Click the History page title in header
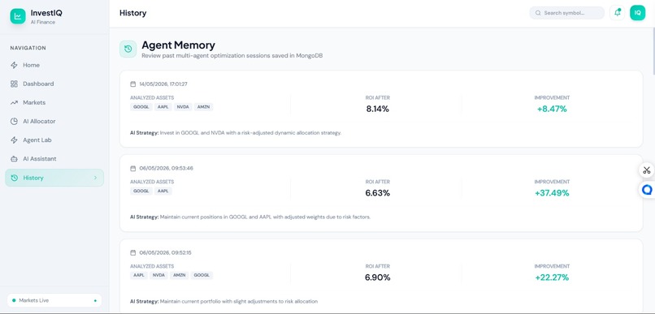 tap(132, 13)
